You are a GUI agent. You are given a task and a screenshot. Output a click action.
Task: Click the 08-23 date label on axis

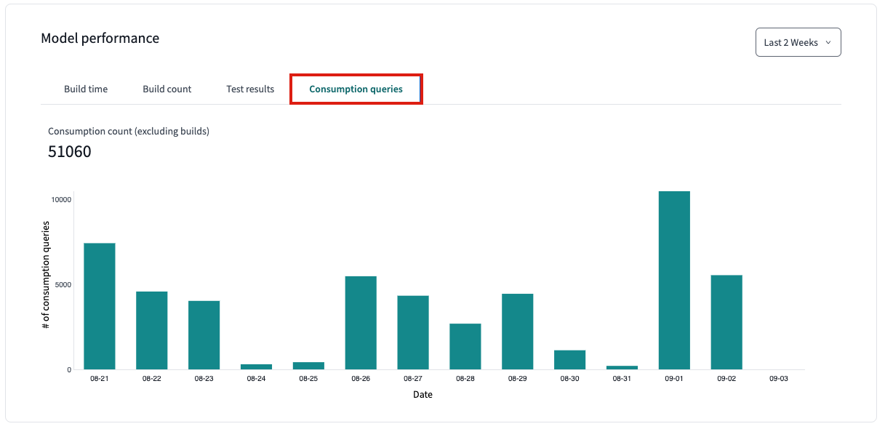coord(204,378)
